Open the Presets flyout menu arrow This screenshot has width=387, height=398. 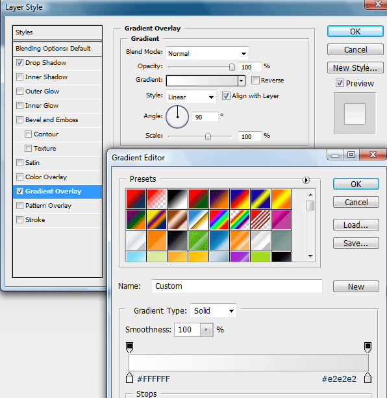click(x=306, y=180)
